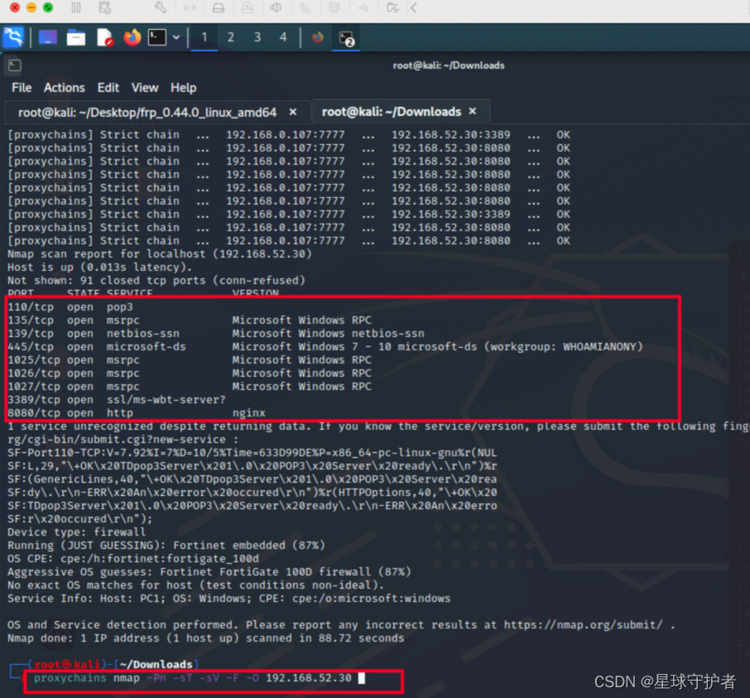Click the 'Host is up (0.013s latency)' line
The width and height of the screenshot is (750, 698).
[99, 267]
